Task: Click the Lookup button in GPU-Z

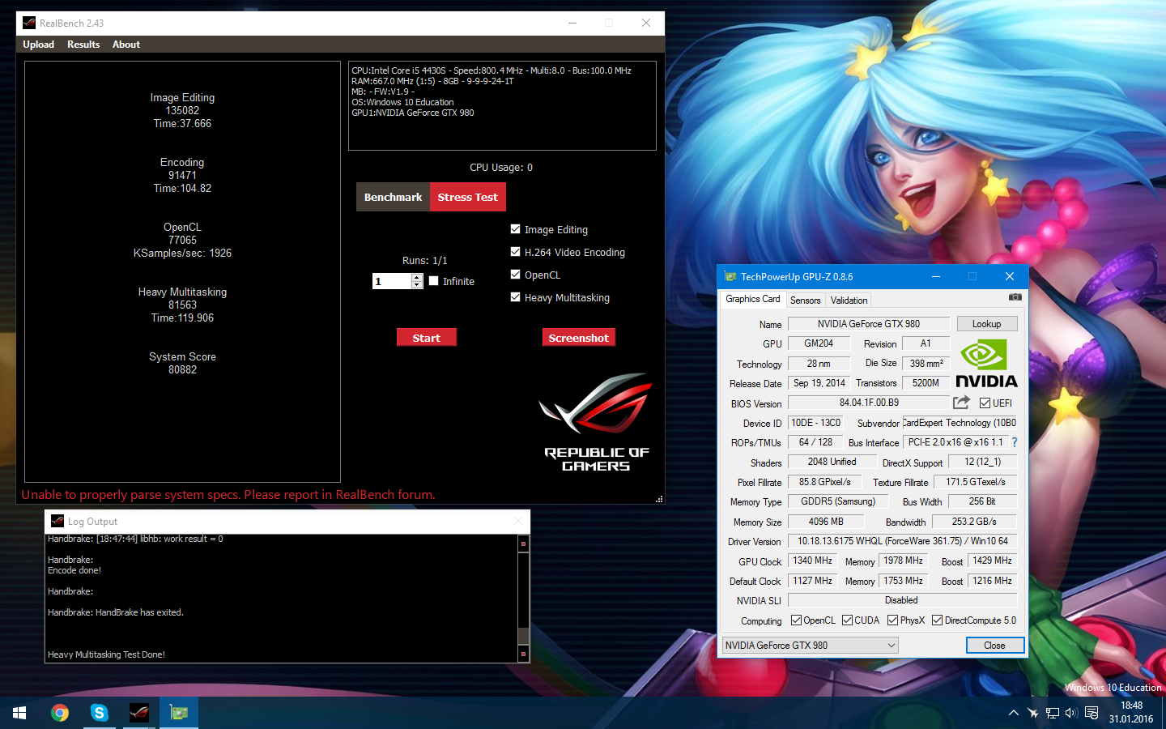Action: pos(986,324)
